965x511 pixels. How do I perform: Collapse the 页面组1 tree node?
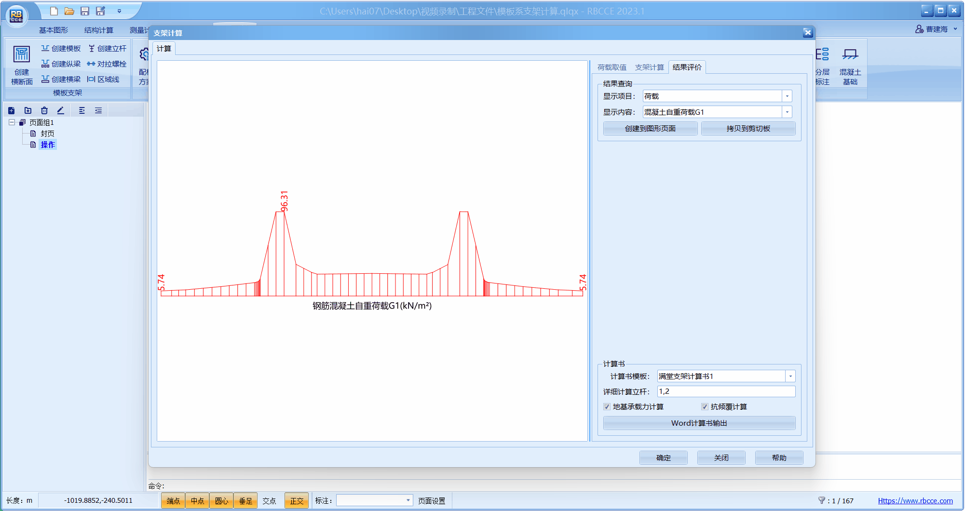tap(12, 122)
